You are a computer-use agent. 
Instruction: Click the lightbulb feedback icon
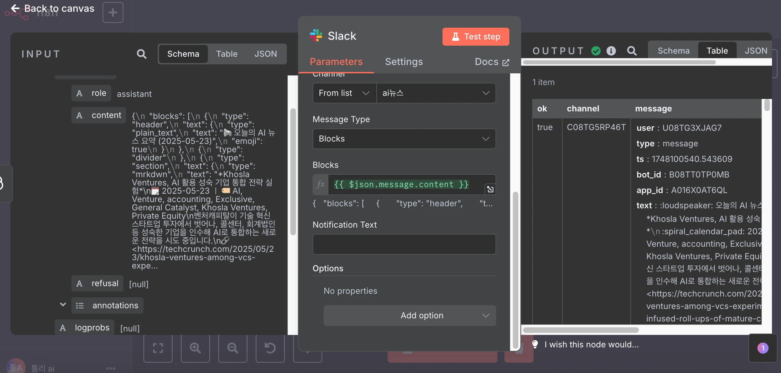pyautogui.click(x=535, y=344)
